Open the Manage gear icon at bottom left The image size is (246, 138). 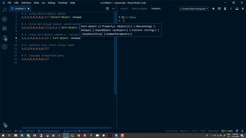click(5, 125)
